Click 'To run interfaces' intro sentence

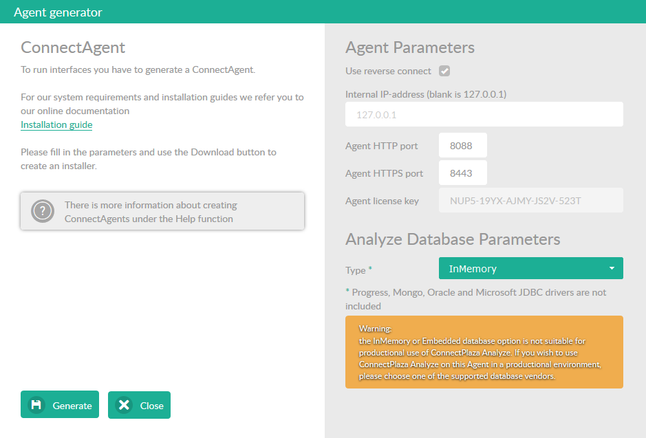click(x=138, y=69)
